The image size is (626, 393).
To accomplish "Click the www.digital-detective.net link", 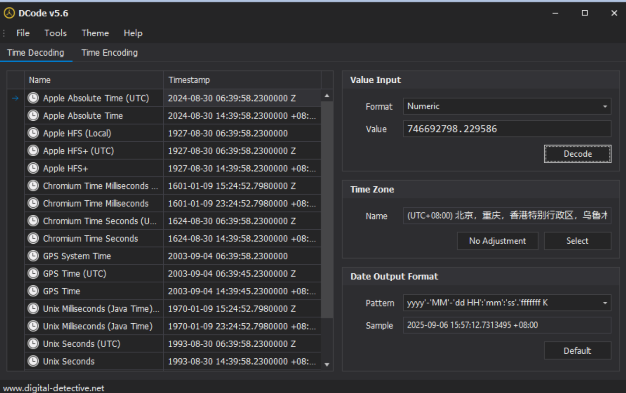I will pyautogui.click(x=54, y=388).
